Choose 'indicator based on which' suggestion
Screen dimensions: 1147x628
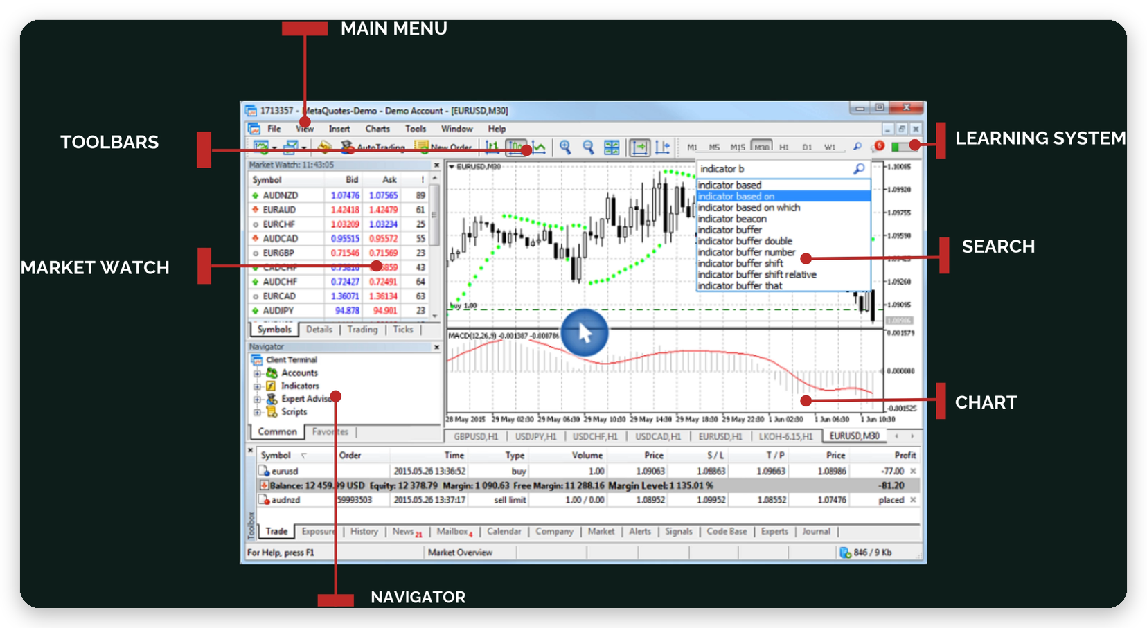(783, 208)
